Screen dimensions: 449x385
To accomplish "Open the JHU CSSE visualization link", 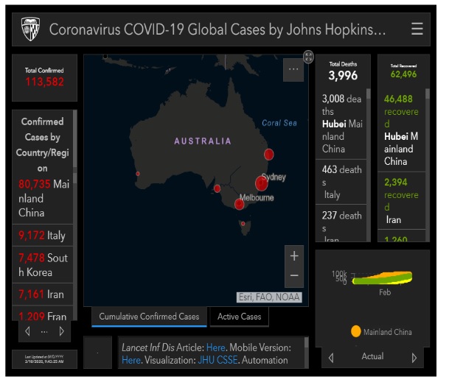I will [x=217, y=360].
